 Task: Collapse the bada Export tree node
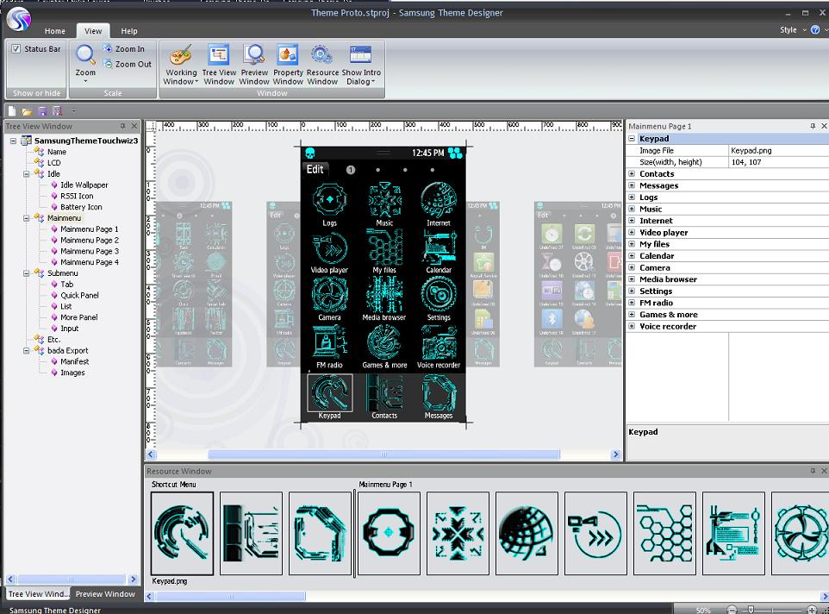[x=26, y=351]
